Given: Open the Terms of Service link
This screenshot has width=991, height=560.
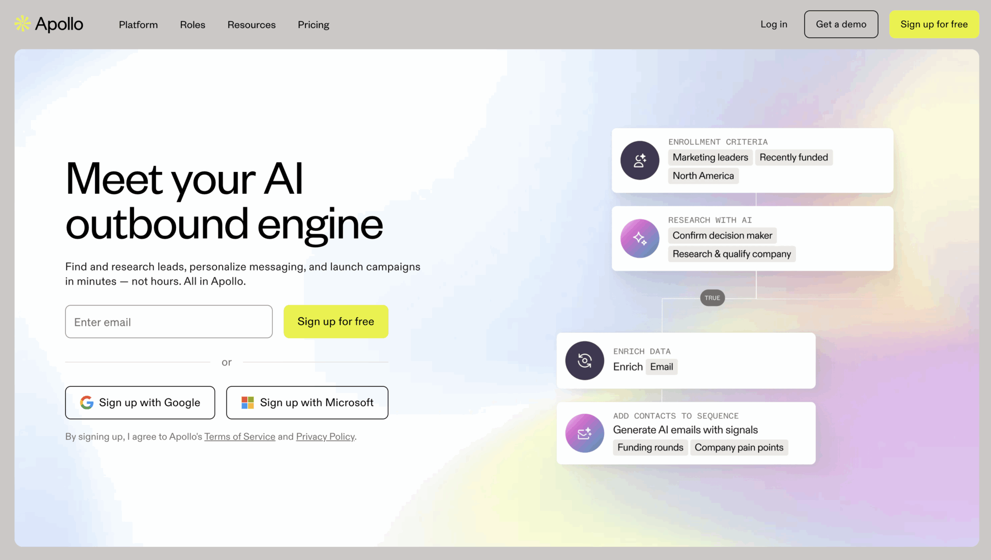Looking at the screenshot, I should pyautogui.click(x=240, y=437).
